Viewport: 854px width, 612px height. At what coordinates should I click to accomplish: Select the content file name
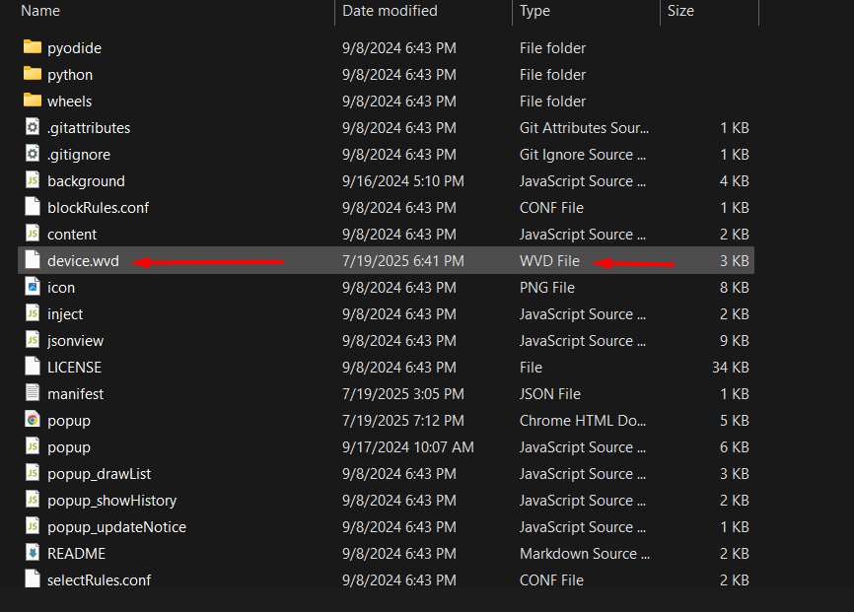(x=72, y=235)
